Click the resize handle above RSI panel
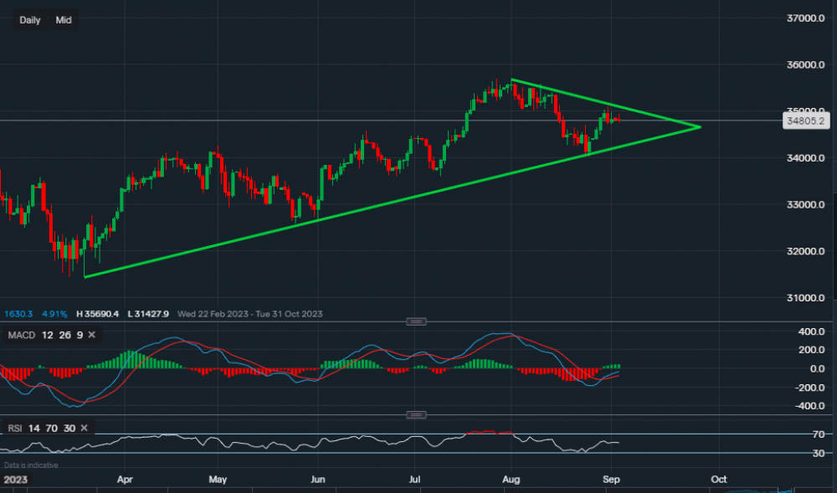The height and width of the screenshot is (493, 837). coord(416,415)
